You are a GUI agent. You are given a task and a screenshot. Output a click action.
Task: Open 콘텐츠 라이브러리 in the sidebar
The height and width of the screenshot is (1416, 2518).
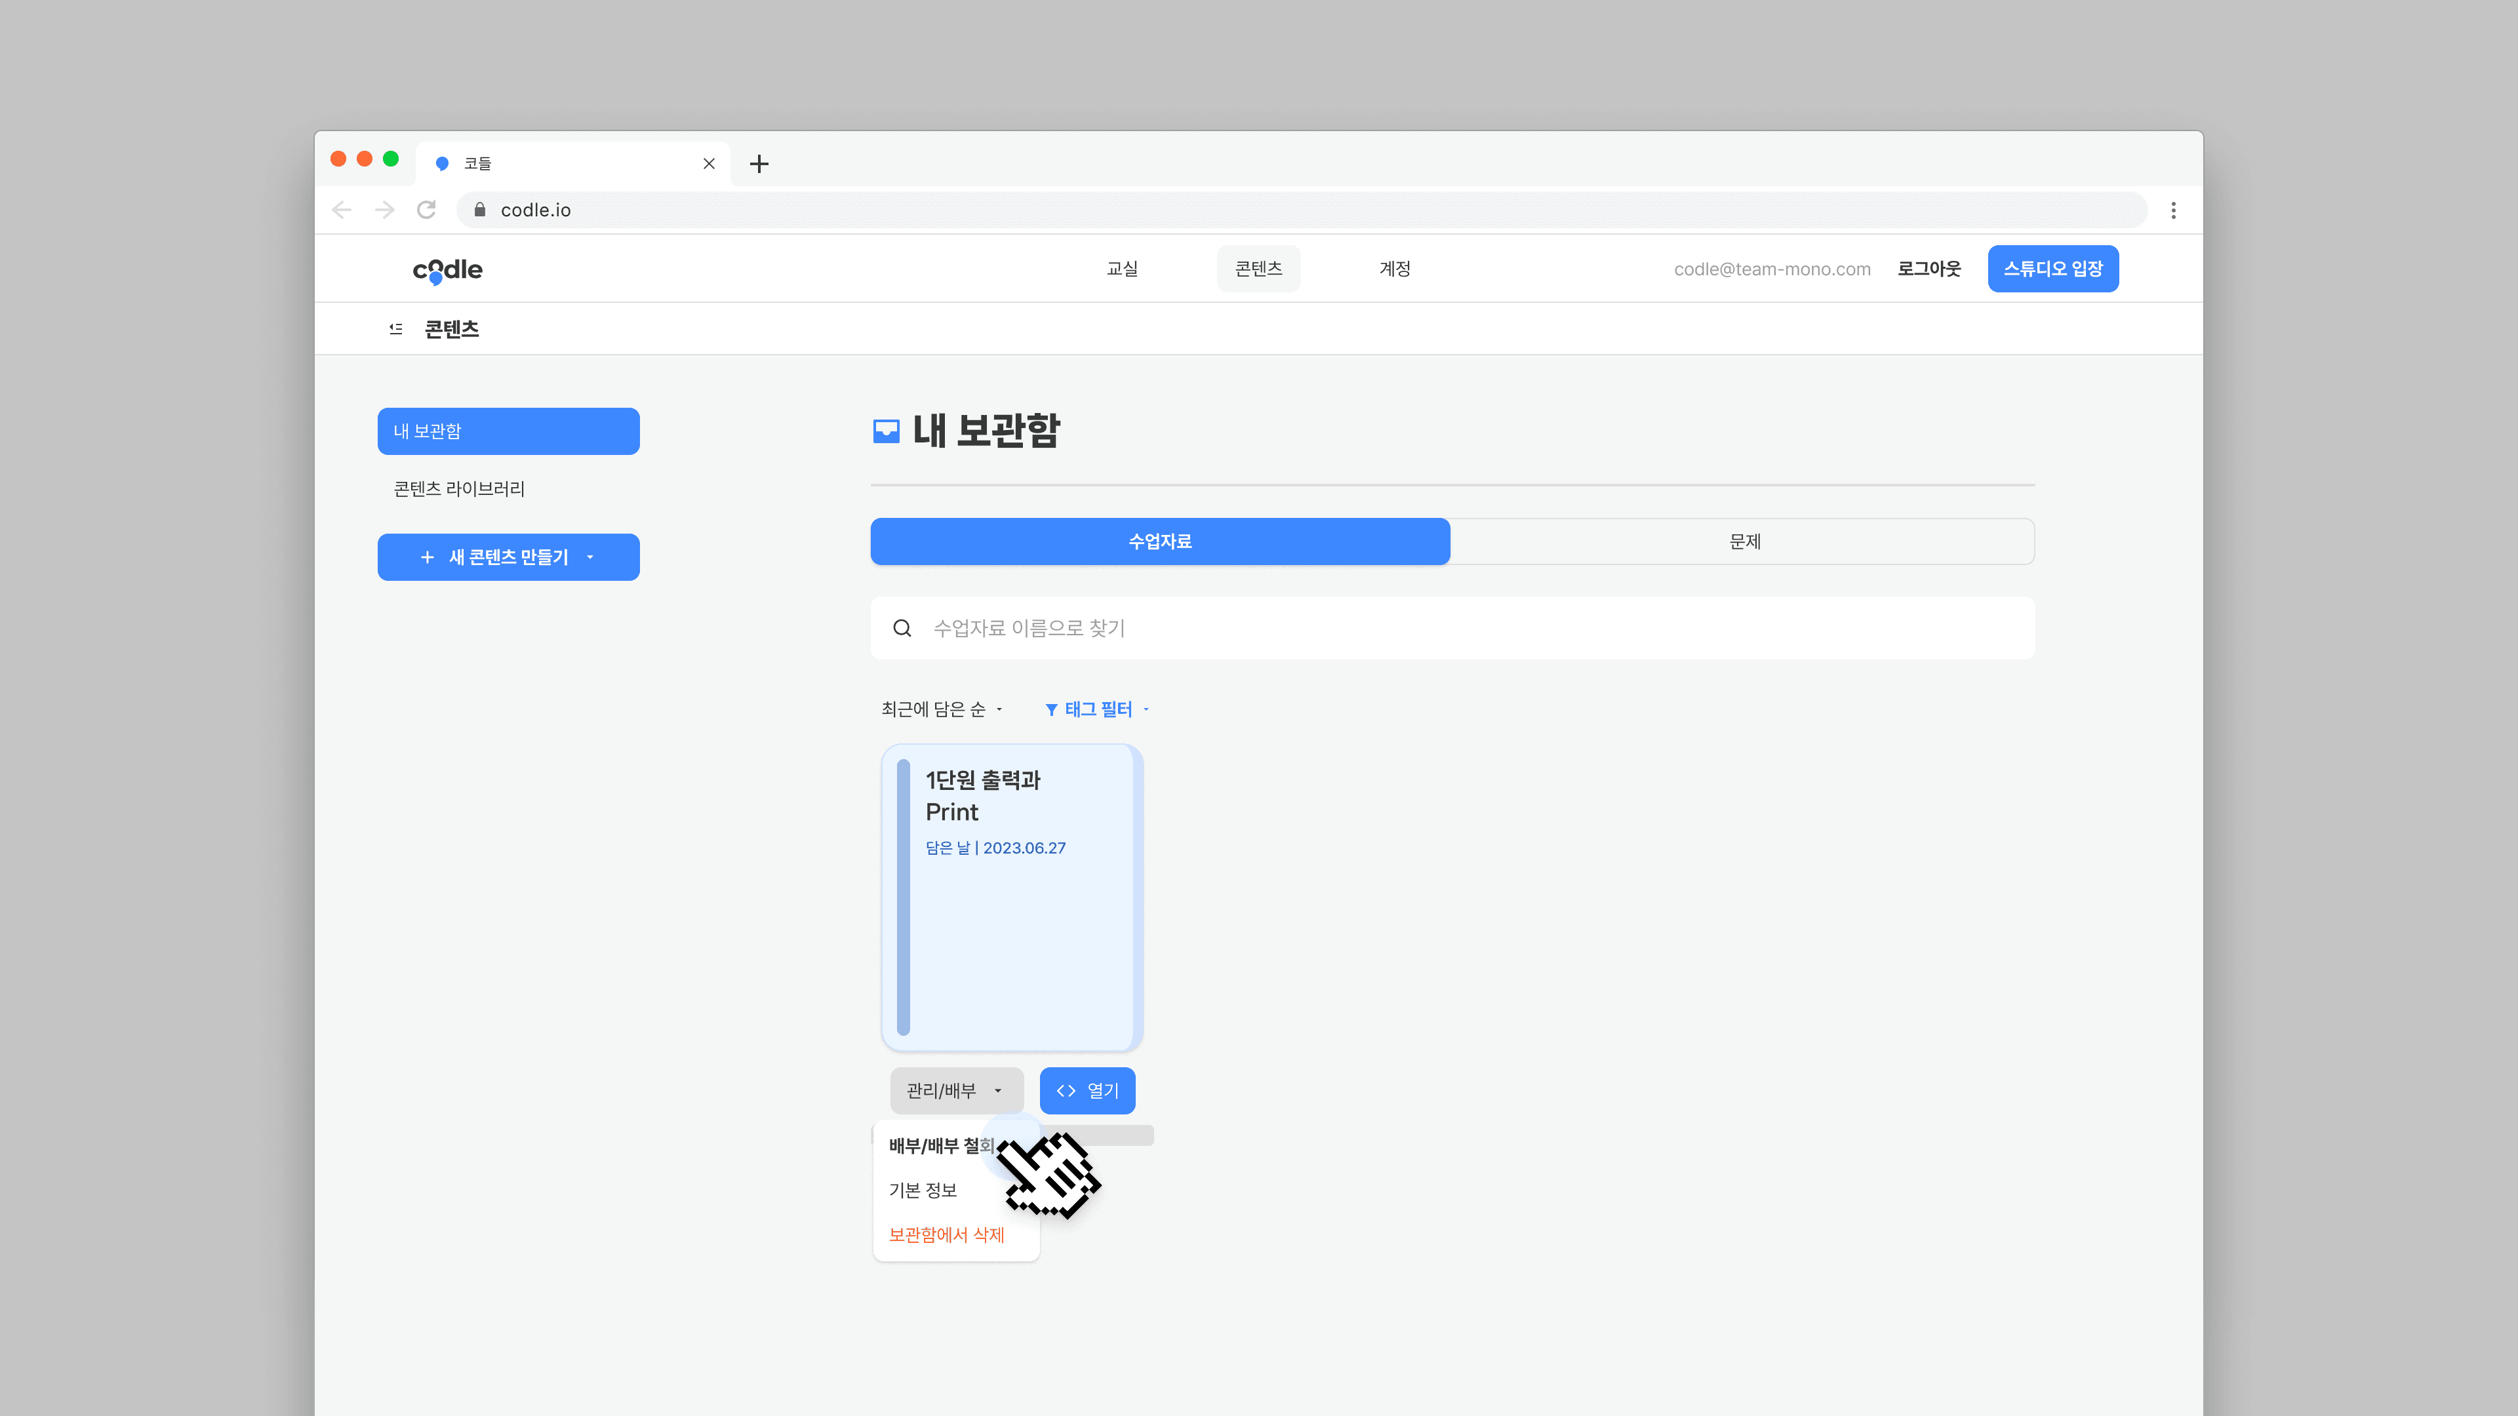tap(458, 488)
